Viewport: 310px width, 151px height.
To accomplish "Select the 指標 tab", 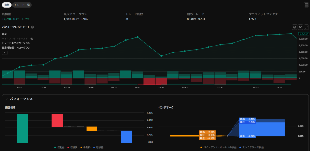I will [7, 5].
